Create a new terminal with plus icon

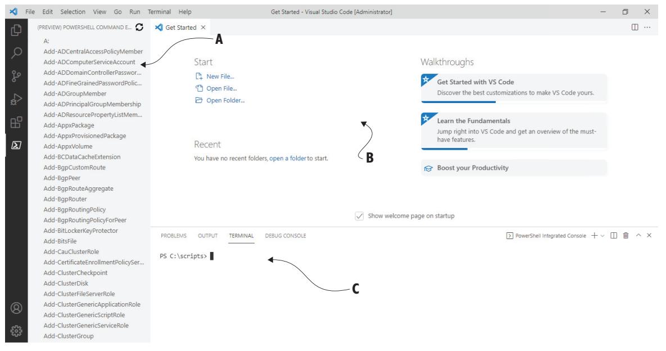click(x=595, y=236)
